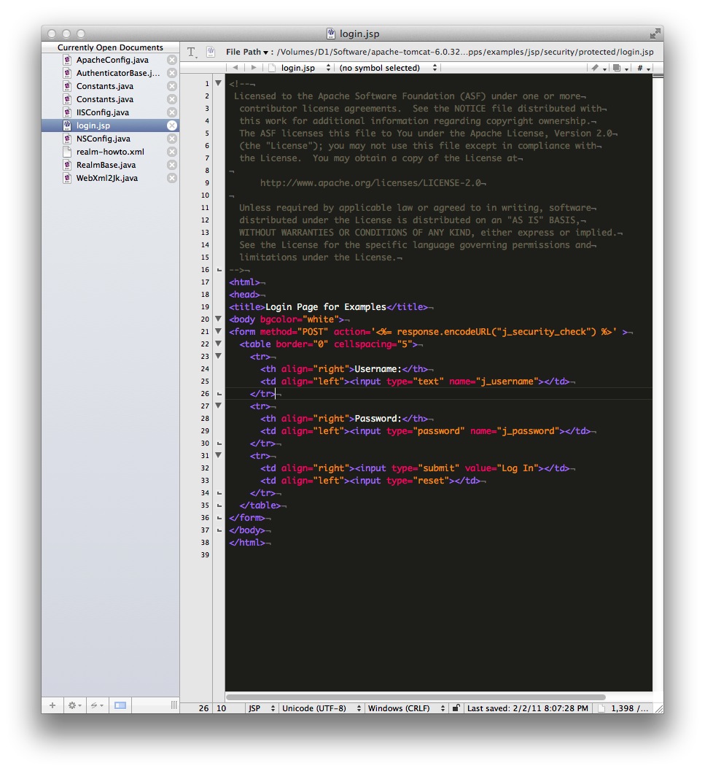The image size is (705, 771).
Task: Click the lock icon in status bar
Action: tap(456, 708)
